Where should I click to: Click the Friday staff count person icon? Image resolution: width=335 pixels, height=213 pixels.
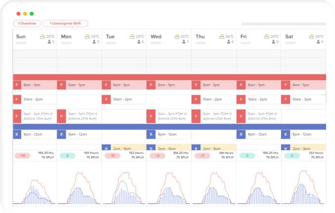click(274, 42)
